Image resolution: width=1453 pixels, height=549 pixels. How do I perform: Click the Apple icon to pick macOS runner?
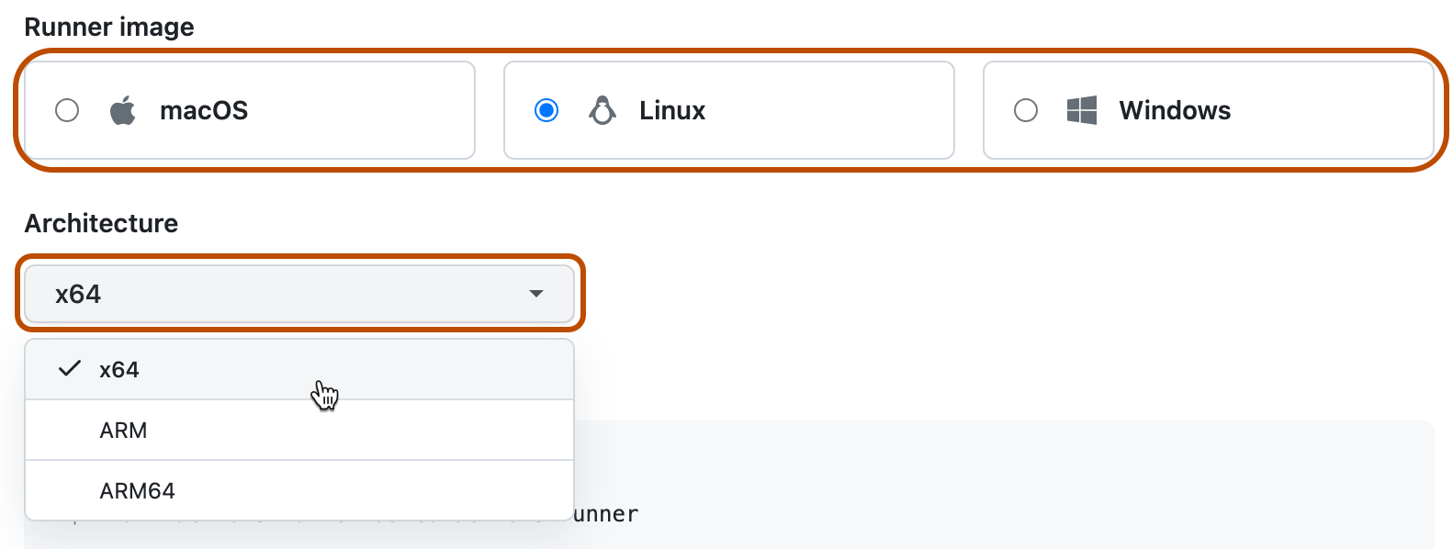[x=124, y=110]
